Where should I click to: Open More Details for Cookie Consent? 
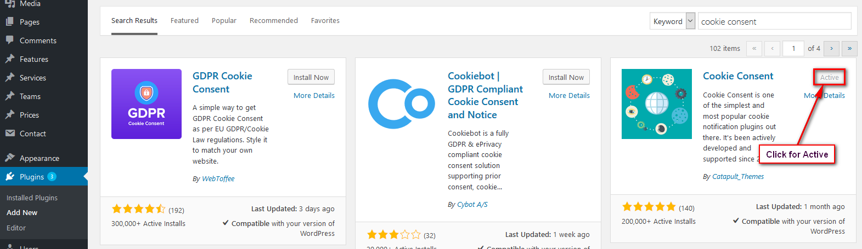pyautogui.click(x=824, y=95)
